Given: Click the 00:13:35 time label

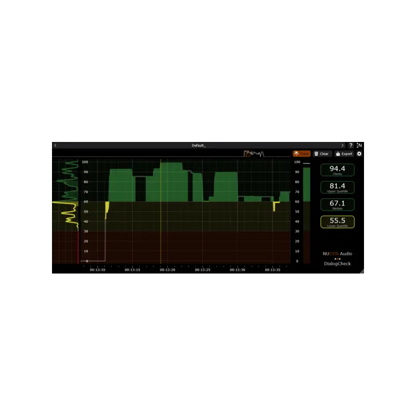Looking at the screenshot, I should pyautogui.click(x=272, y=270).
